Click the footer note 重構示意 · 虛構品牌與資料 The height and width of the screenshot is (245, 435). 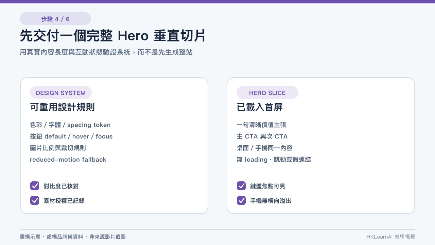click(x=51, y=237)
